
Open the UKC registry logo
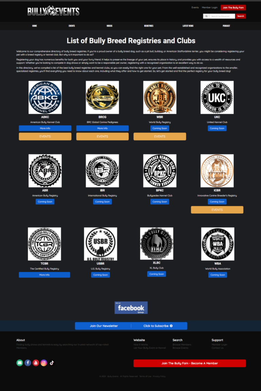coord(217,97)
